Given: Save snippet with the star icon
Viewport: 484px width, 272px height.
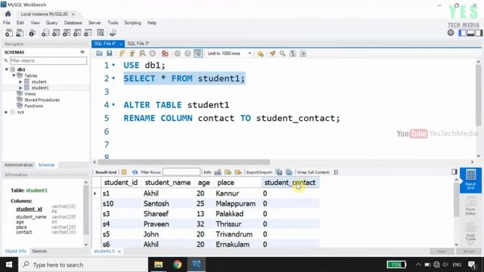Looking at the screenshot, I should coord(260,54).
